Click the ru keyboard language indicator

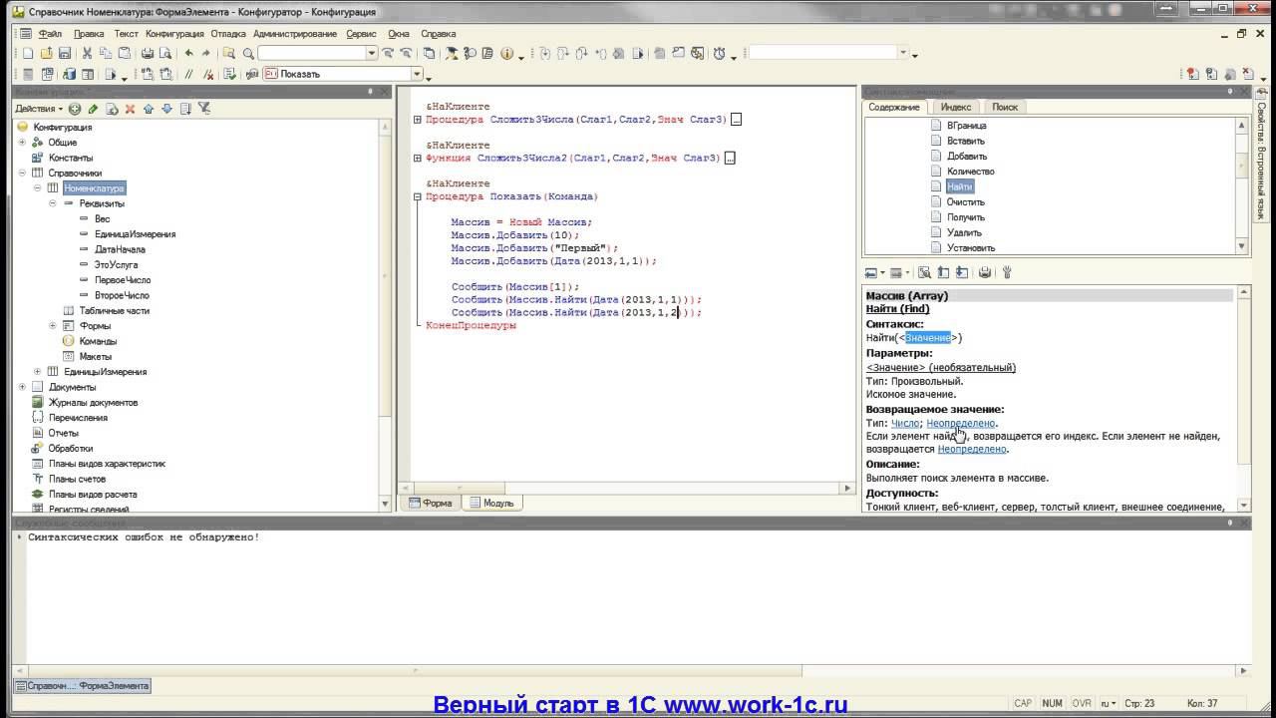coord(1108,703)
